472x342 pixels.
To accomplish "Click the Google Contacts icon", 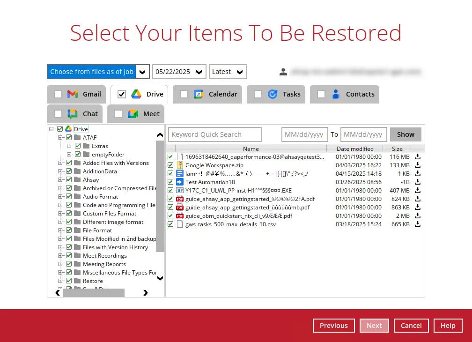I will tap(336, 94).
